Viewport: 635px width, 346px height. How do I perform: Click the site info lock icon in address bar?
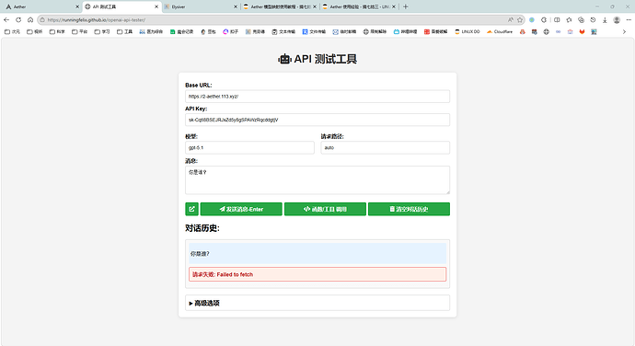pyautogui.click(x=42, y=20)
